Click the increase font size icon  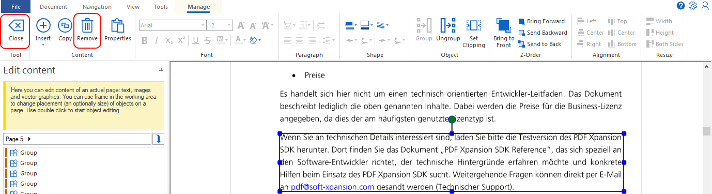[241, 25]
